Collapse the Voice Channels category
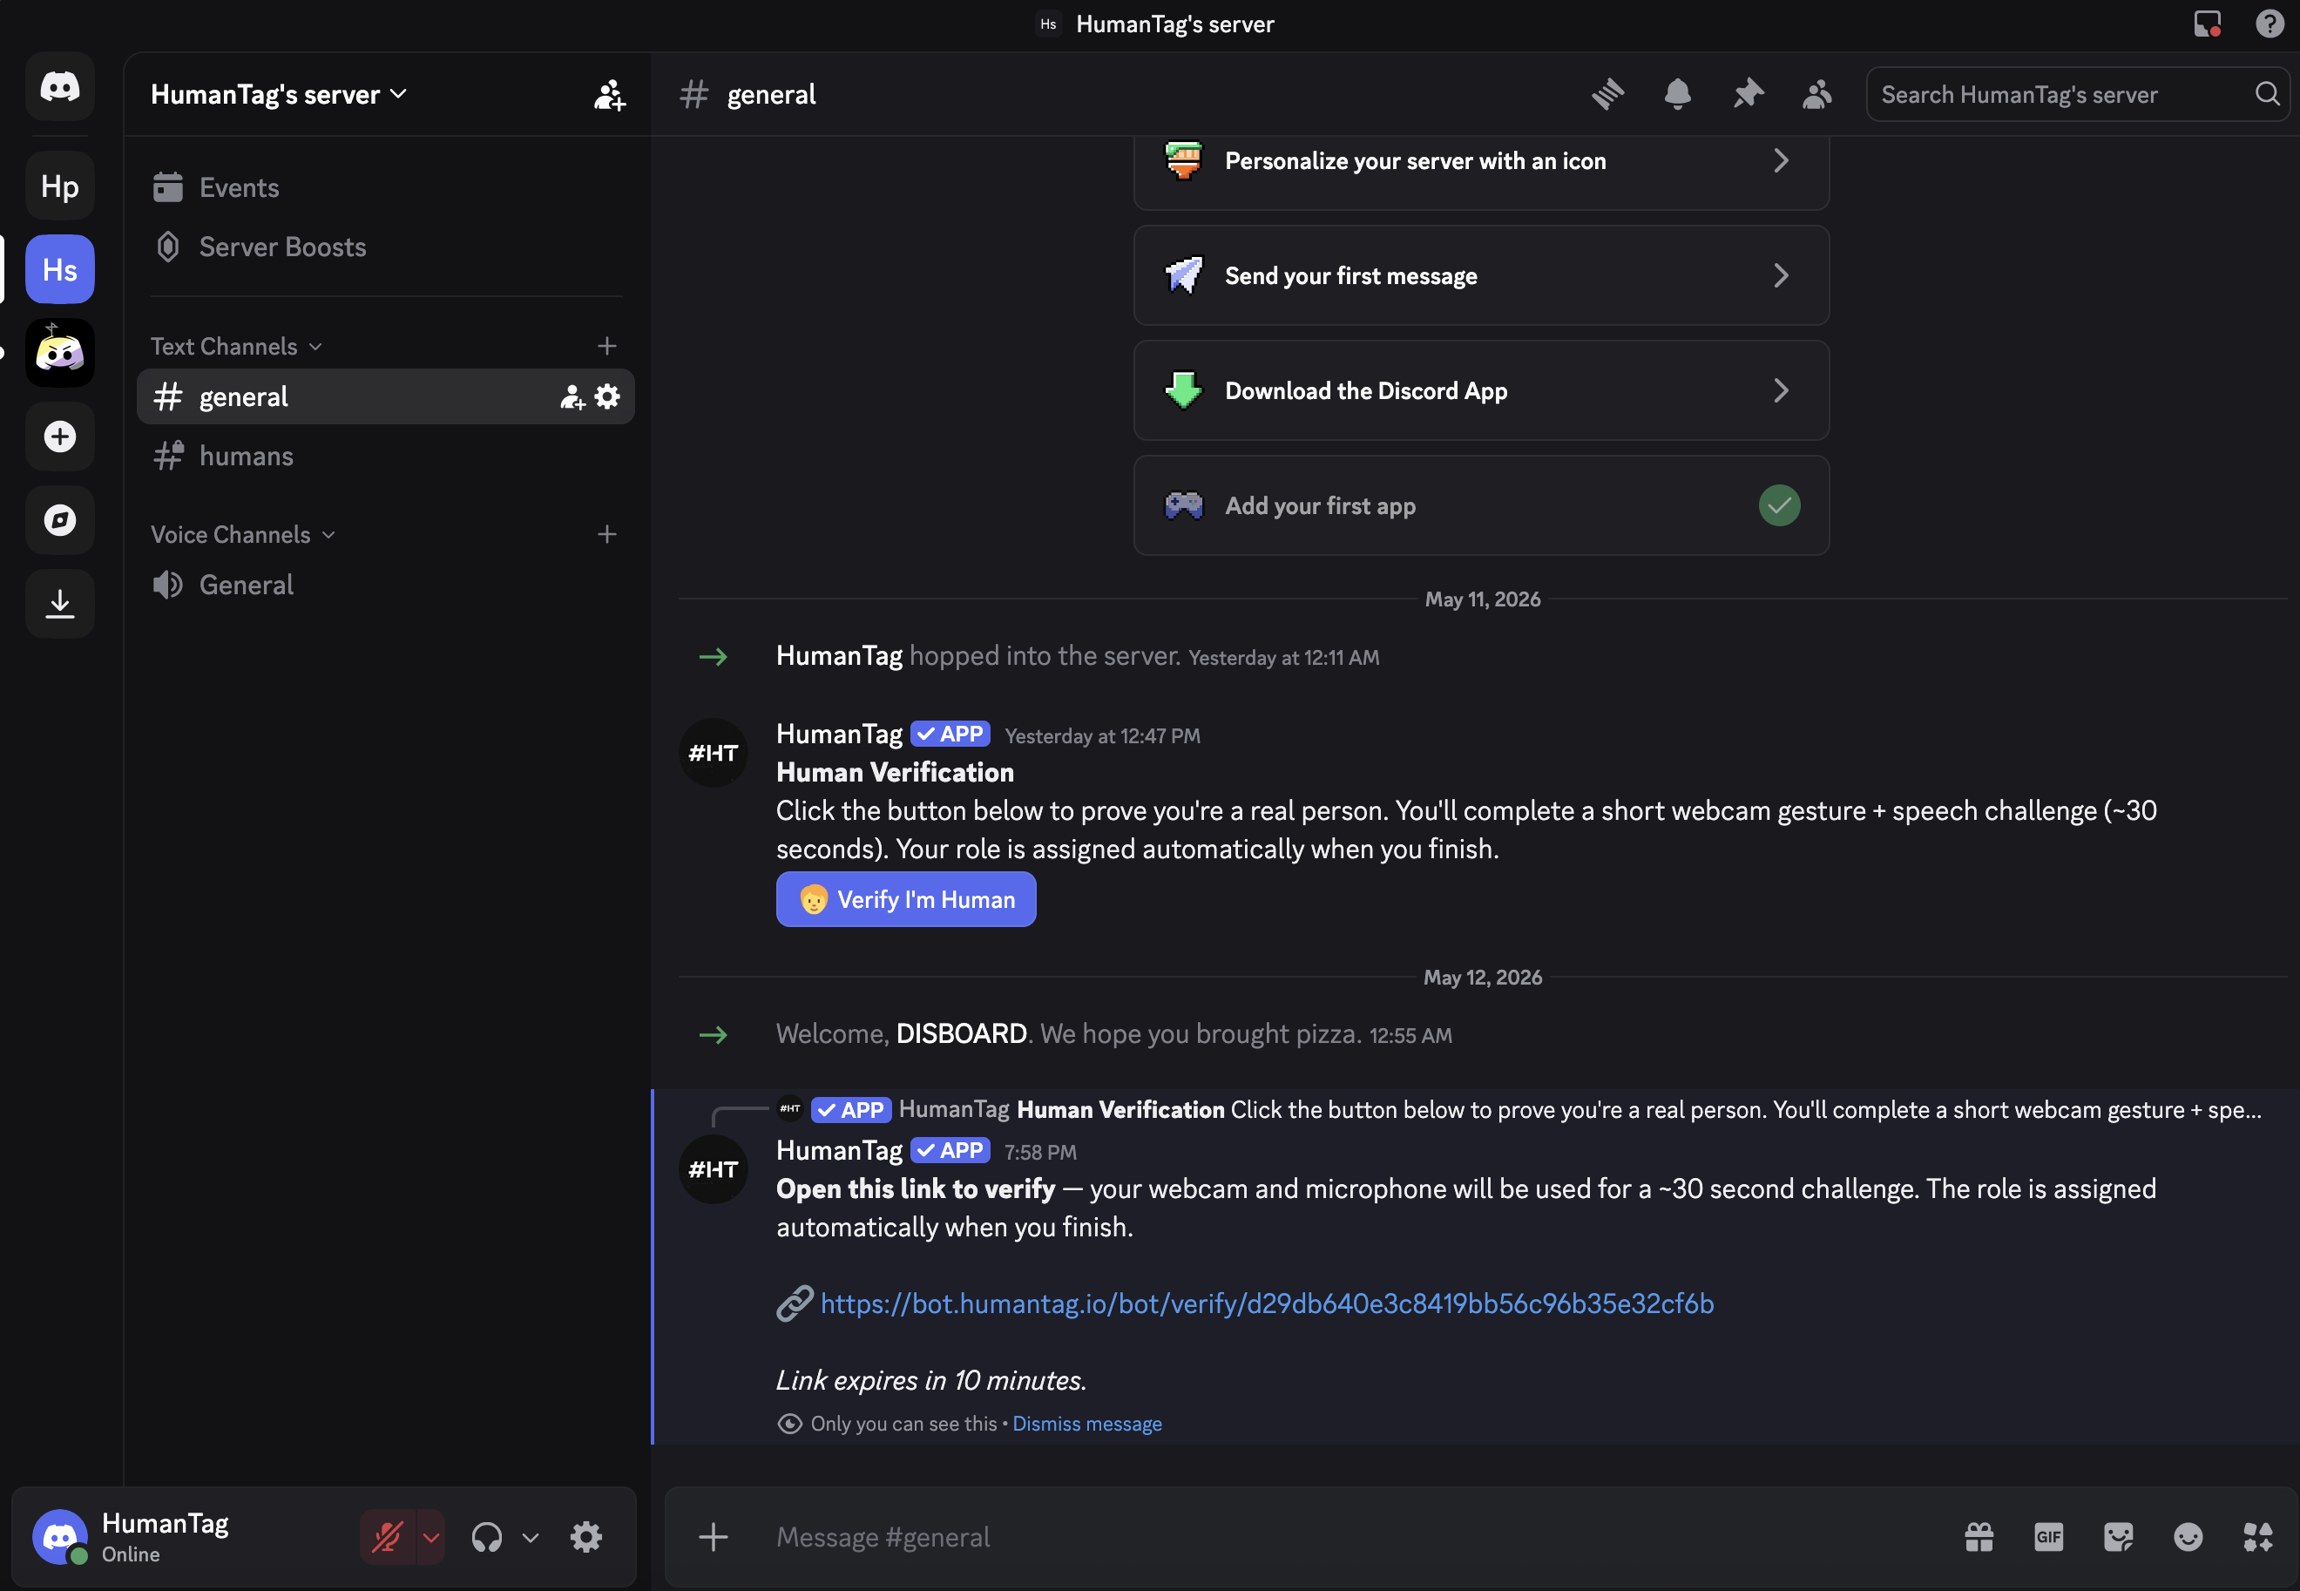The image size is (2300, 1591). (x=242, y=534)
